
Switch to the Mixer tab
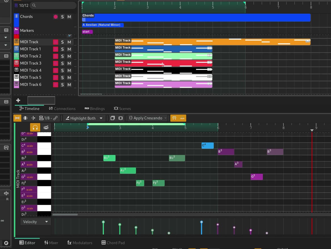pyautogui.click(x=51, y=243)
